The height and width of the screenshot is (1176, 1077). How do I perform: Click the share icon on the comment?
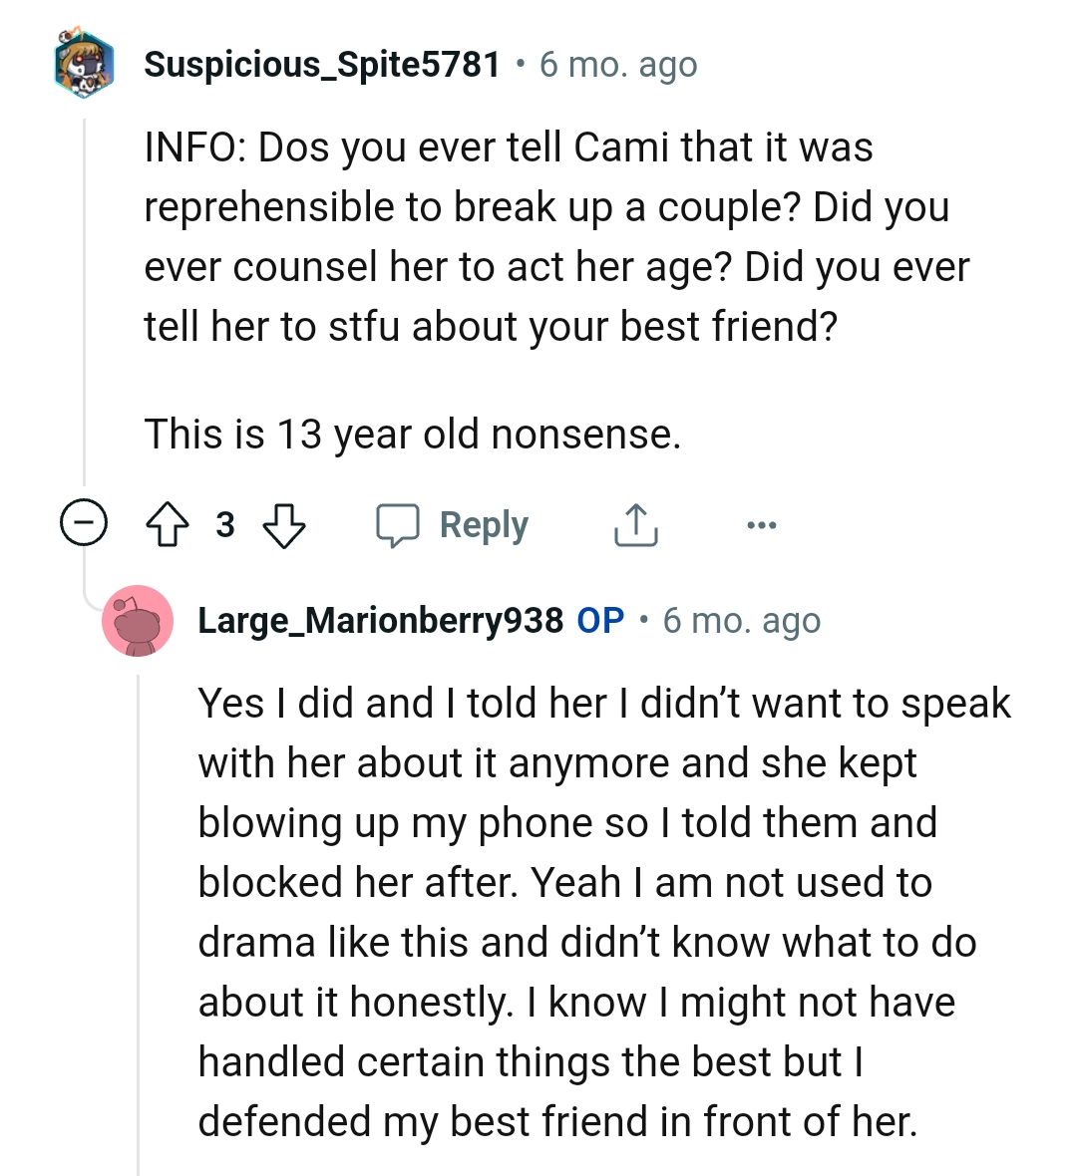coord(635,525)
